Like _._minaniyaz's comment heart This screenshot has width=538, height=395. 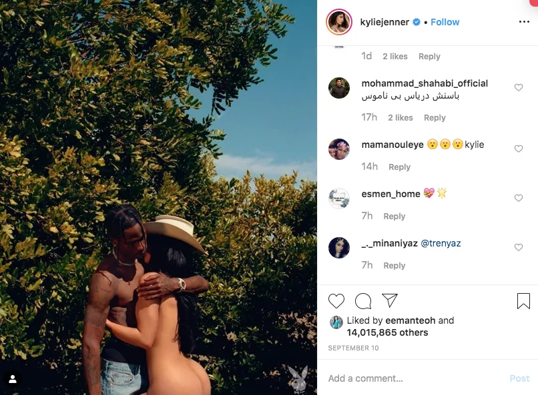pos(519,248)
